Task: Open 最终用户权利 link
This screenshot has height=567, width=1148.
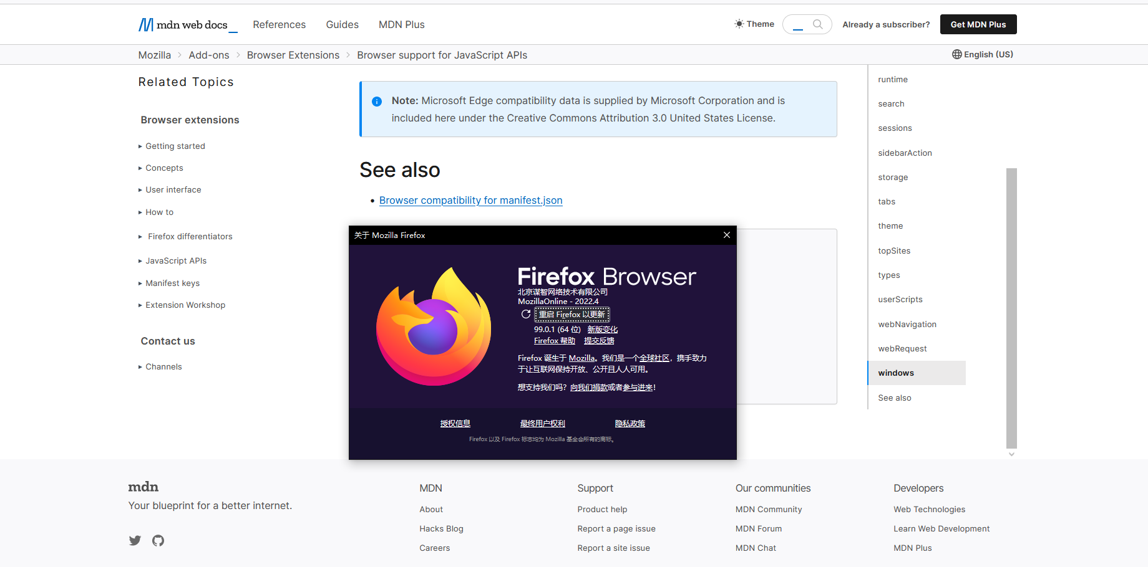Action: click(x=543, y=424)
